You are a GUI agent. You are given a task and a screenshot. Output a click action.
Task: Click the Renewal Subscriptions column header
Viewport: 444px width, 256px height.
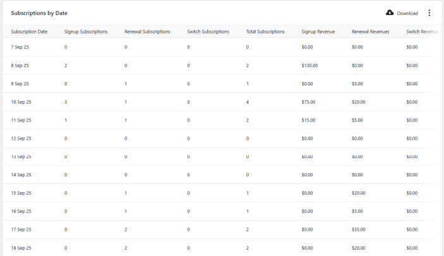(x=147, y=32)
